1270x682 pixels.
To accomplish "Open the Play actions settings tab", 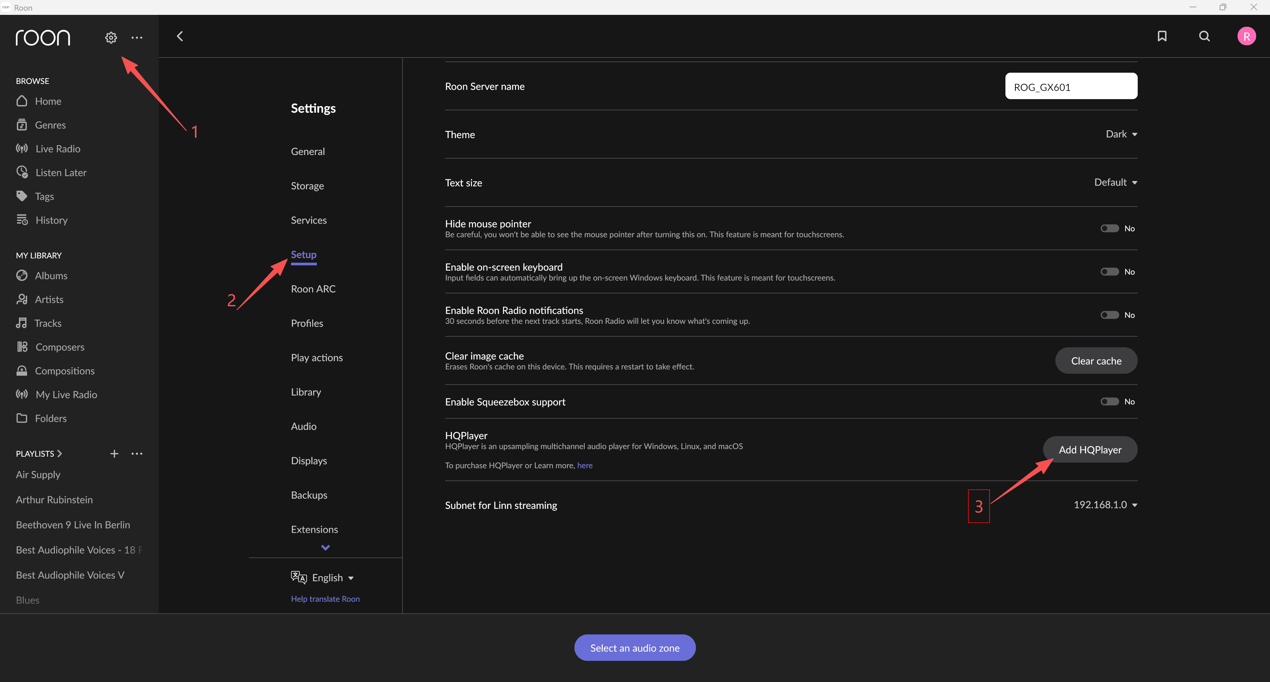I will (317, 358).
